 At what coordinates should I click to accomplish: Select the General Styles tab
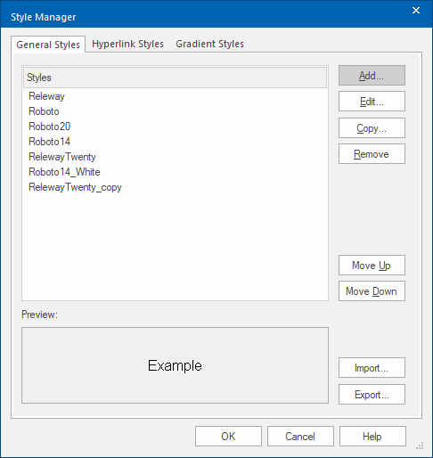point(48,45)
